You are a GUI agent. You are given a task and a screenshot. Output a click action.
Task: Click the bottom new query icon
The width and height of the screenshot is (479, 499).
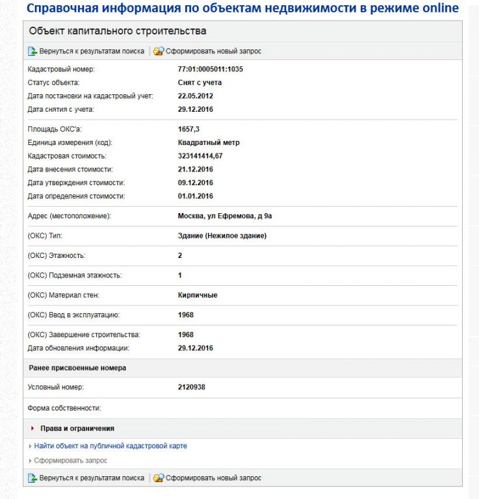159,478
